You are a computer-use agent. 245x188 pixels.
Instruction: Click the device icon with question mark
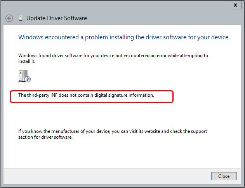(24, 76)
